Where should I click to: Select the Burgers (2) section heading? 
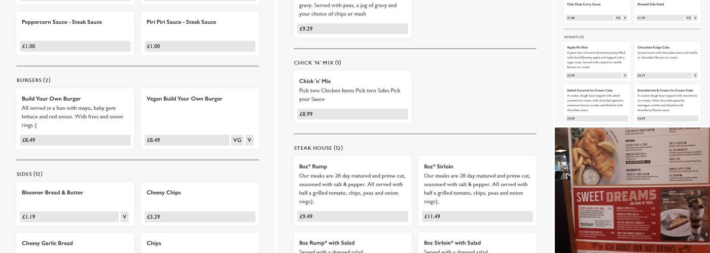click(33, 80)
